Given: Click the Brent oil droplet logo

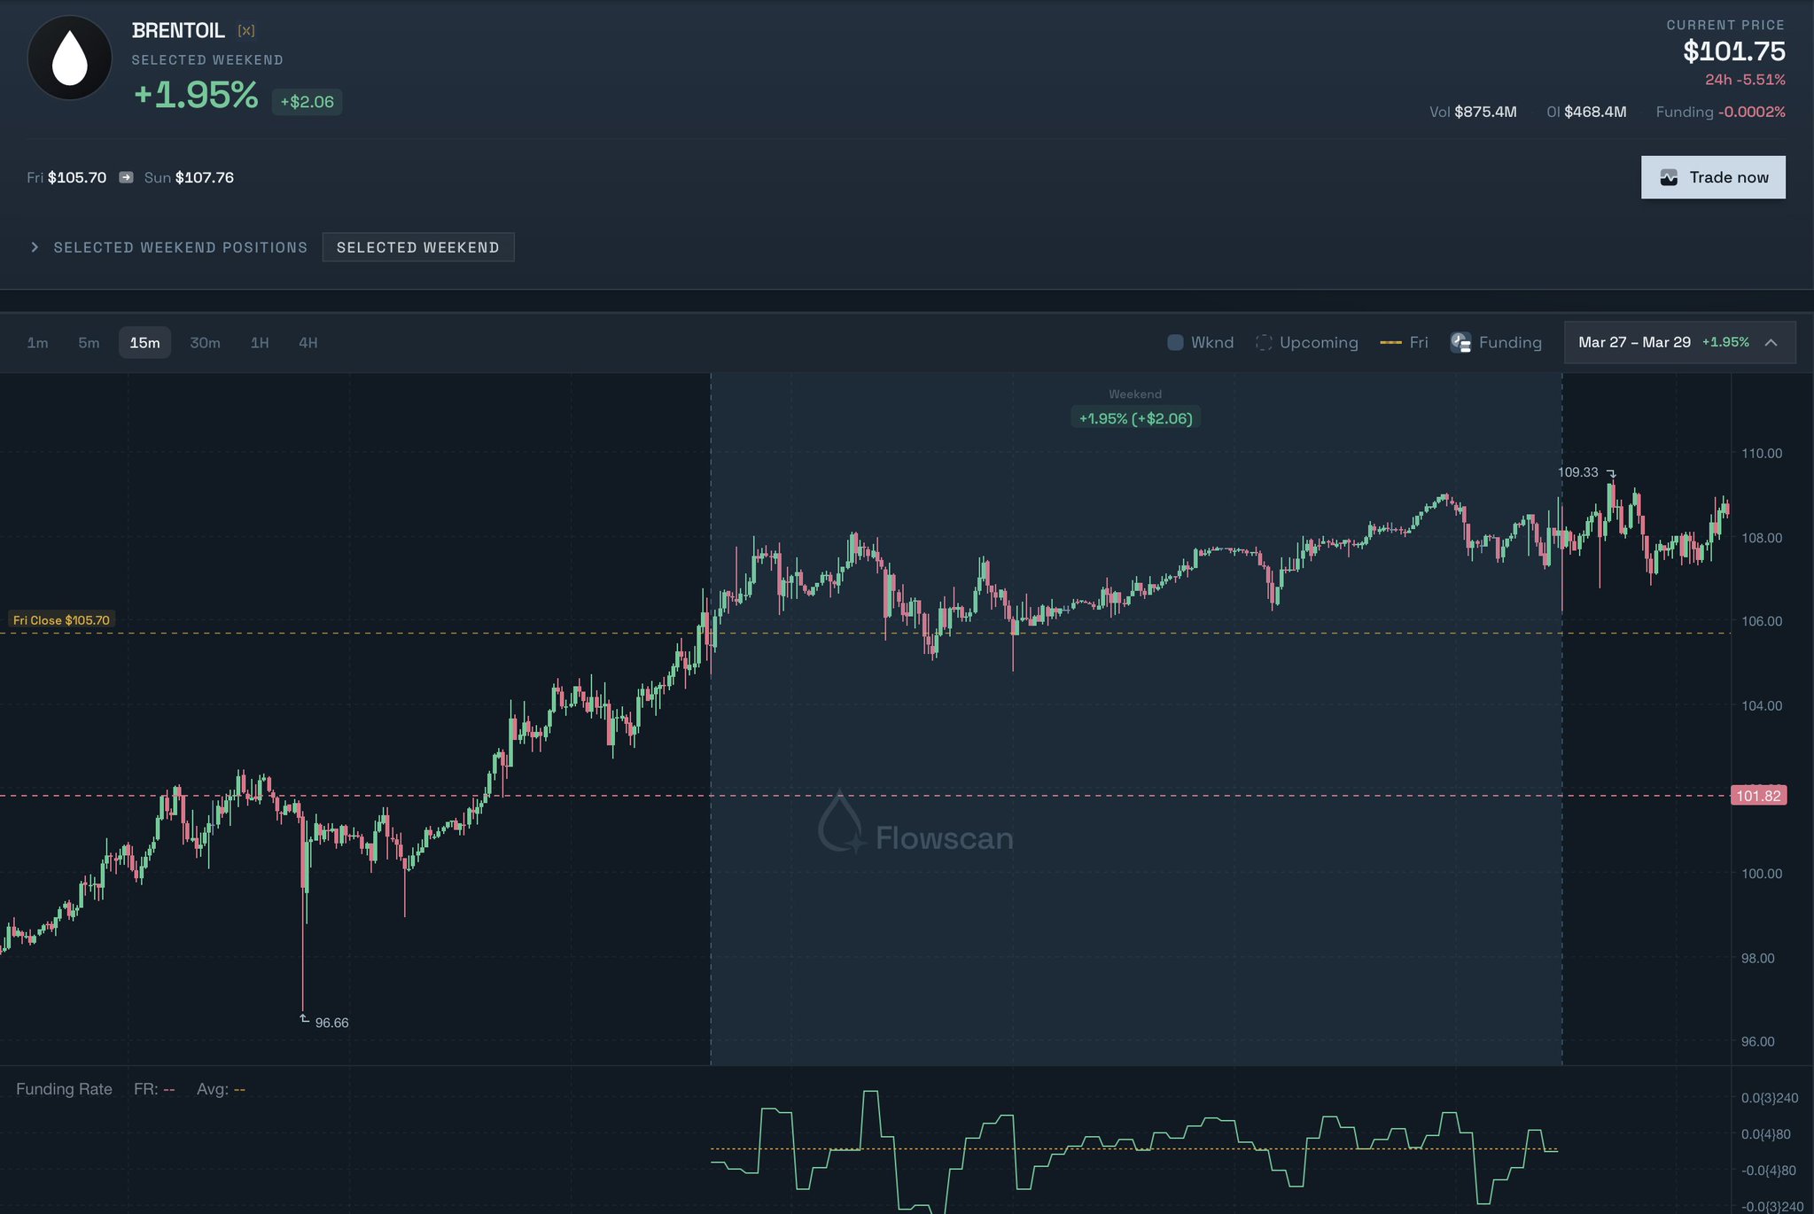Looking at the screenshot, I should pos(69,58).
